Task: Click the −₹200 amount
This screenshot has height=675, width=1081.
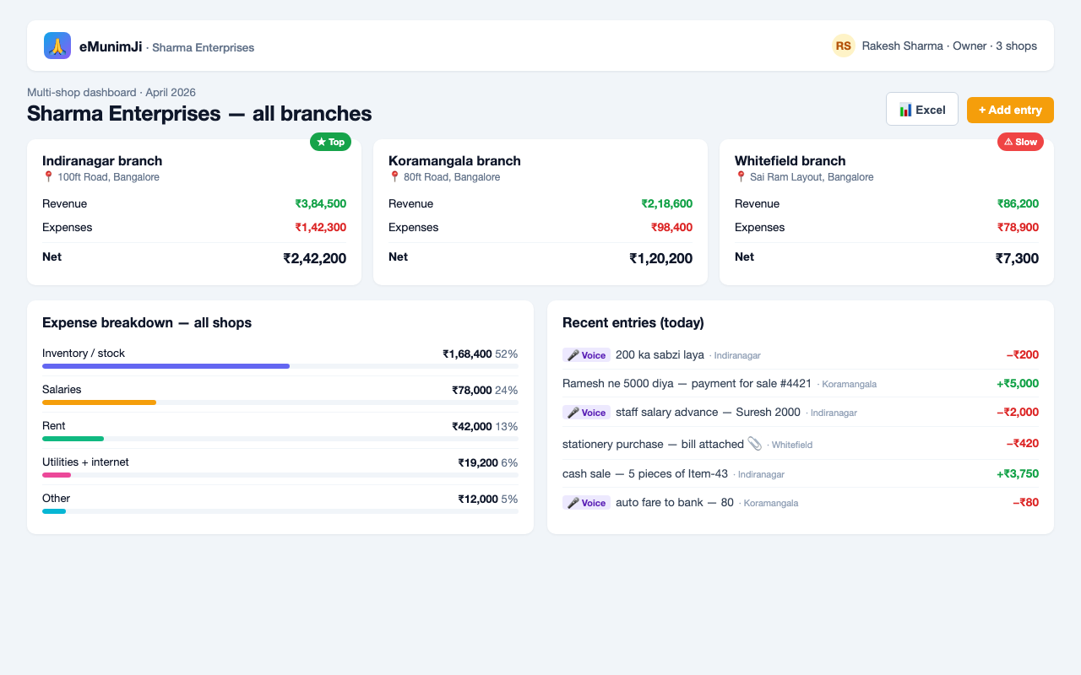Action: pos(1022,355)
